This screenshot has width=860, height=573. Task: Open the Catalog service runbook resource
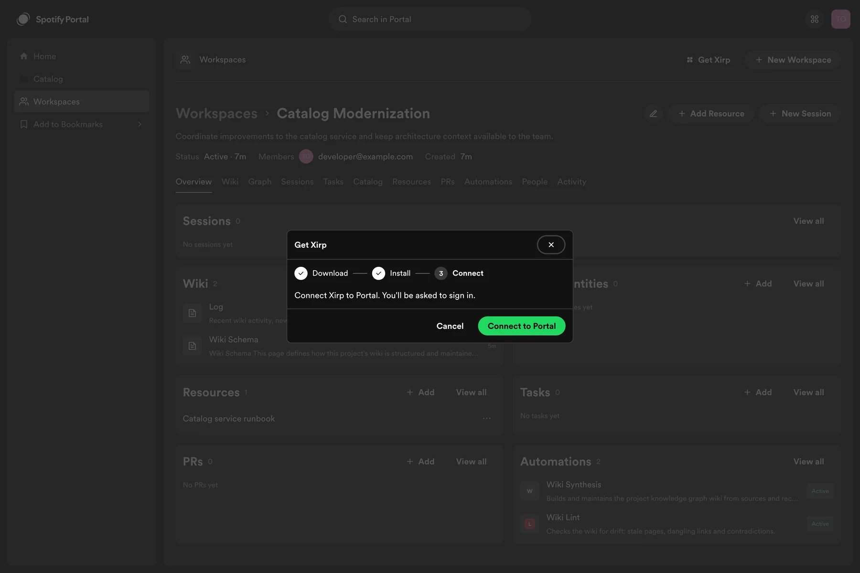pos(229,419)
